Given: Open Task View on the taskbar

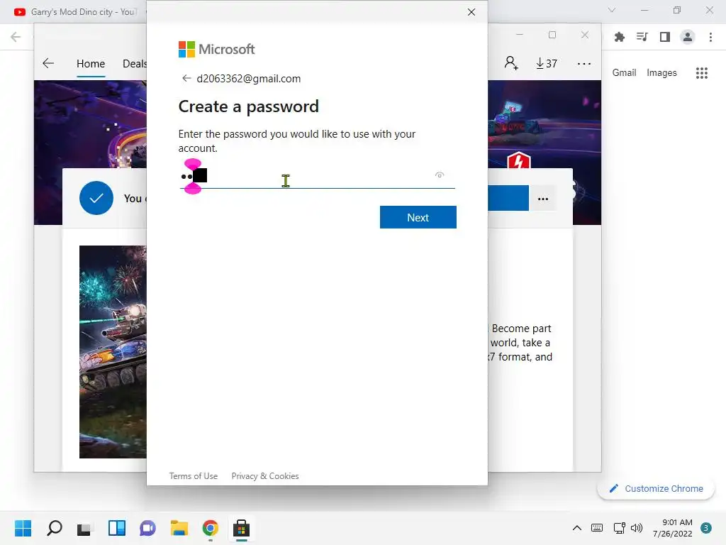Looking at the screenshot, I should 85,528.
